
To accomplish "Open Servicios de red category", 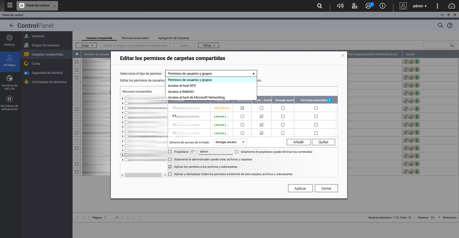I will [x=9, y=82].
